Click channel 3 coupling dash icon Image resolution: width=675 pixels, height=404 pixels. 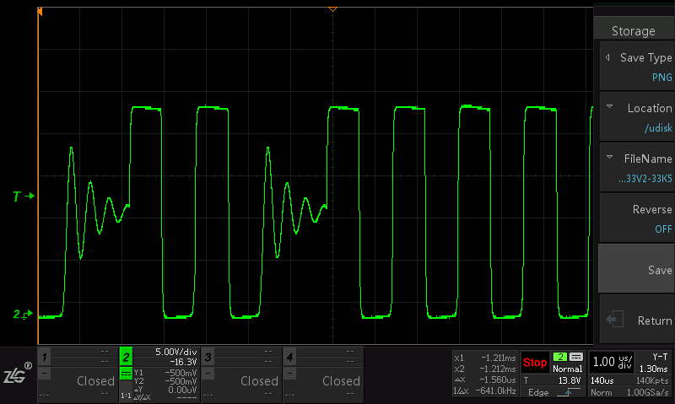click(x=208, y=373)
